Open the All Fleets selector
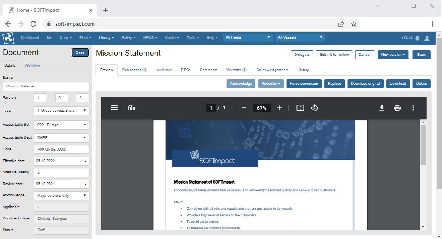442x239 pixels. [x=248, y=37]
